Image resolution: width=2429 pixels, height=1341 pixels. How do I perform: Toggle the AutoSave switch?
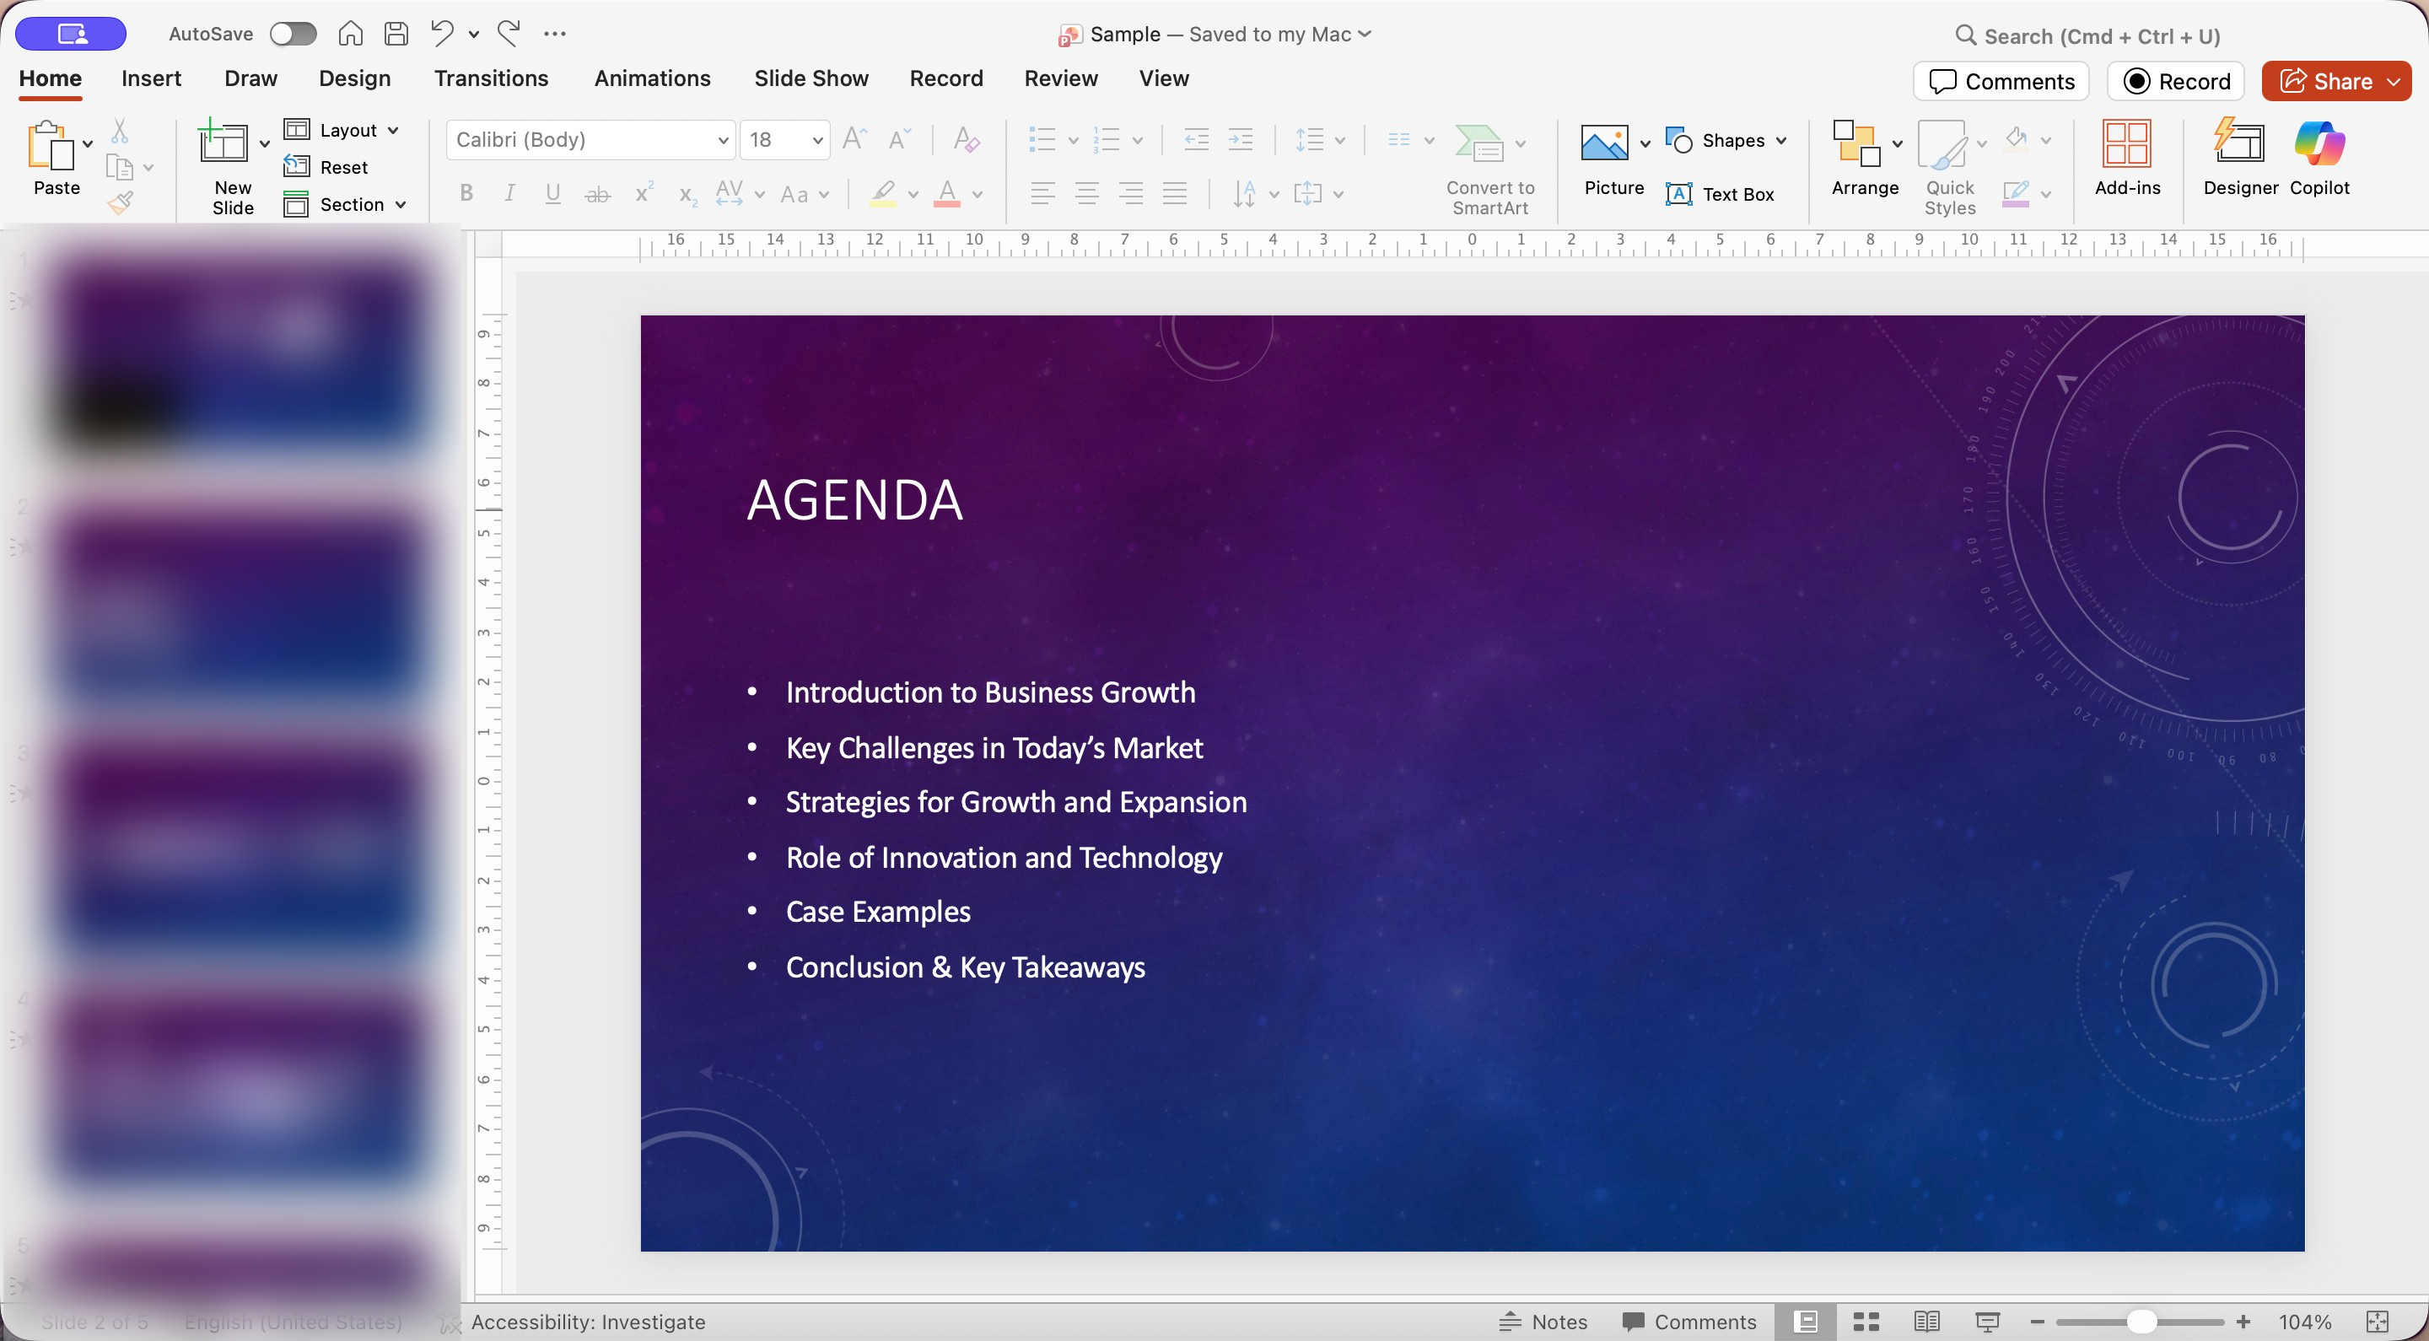point(293,34)
